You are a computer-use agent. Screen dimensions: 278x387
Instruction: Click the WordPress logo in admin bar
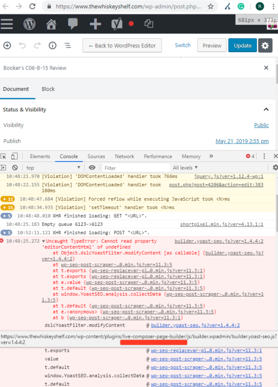pyautogui.click(x=29, y=24)
